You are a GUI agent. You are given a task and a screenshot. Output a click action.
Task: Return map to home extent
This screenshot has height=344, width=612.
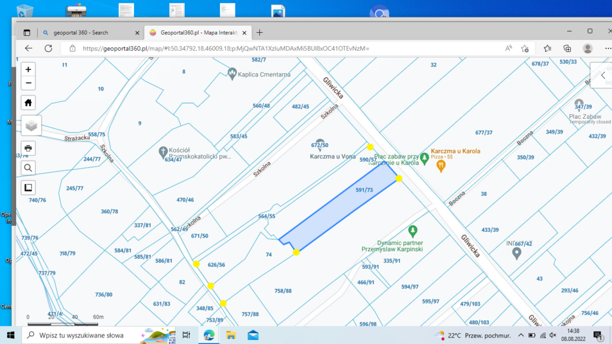click(28, 103)
